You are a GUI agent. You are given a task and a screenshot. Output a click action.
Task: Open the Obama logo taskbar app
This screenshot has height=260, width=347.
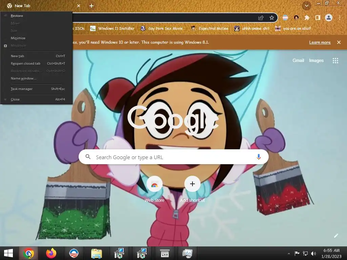pos(74,253)
